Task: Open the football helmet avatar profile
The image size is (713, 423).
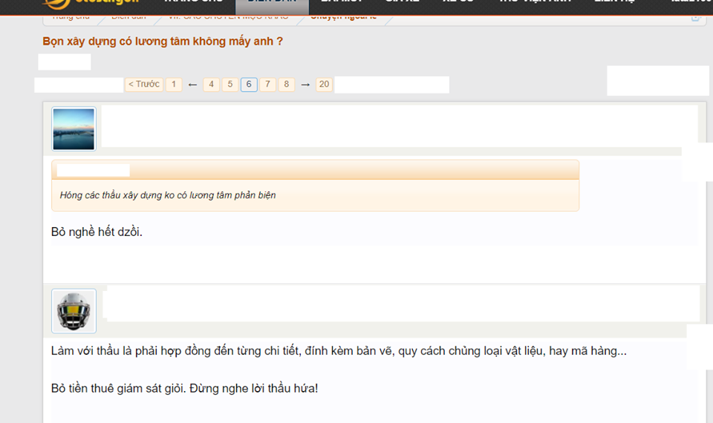Action: (74, 310)
